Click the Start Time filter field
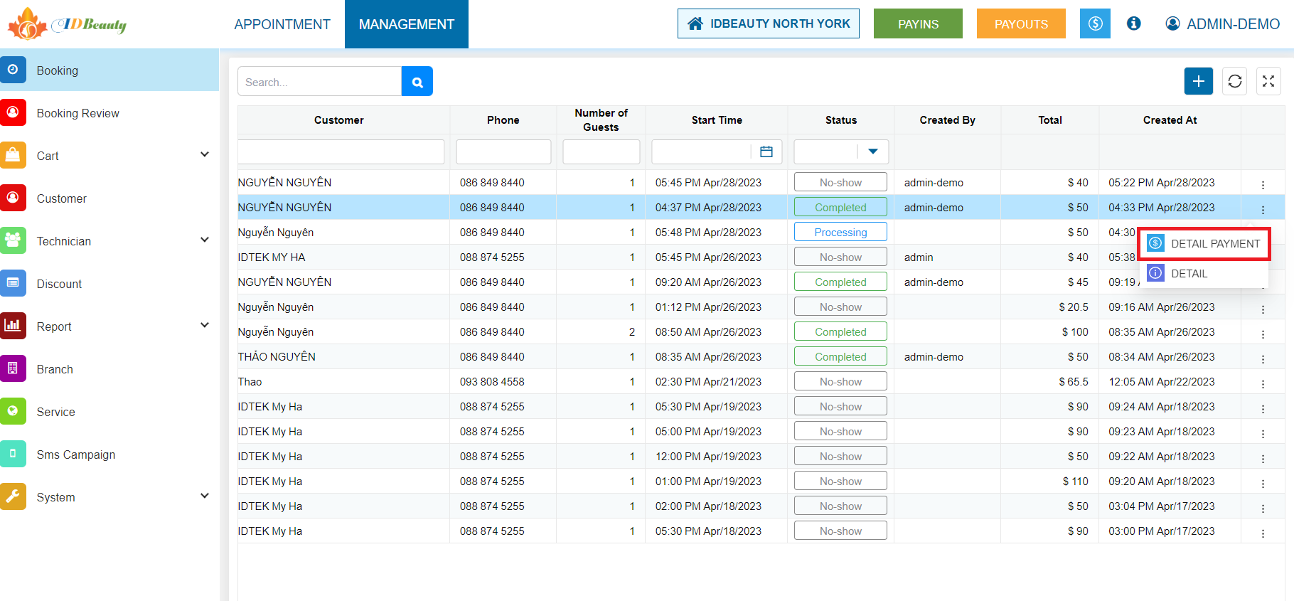This screenshot has height=601, width=1294. (702, 151)
